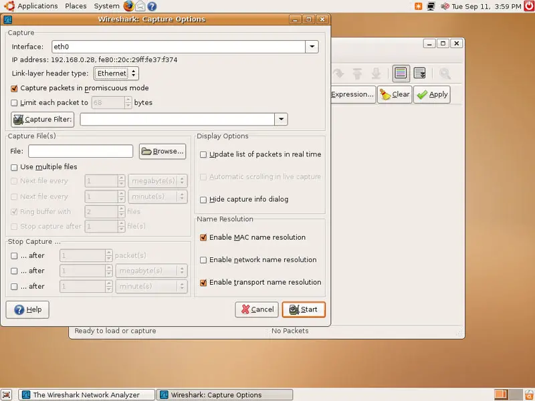Open the Expression... filter builder
This screenshot has width=535, height=401.
point(353,94)
